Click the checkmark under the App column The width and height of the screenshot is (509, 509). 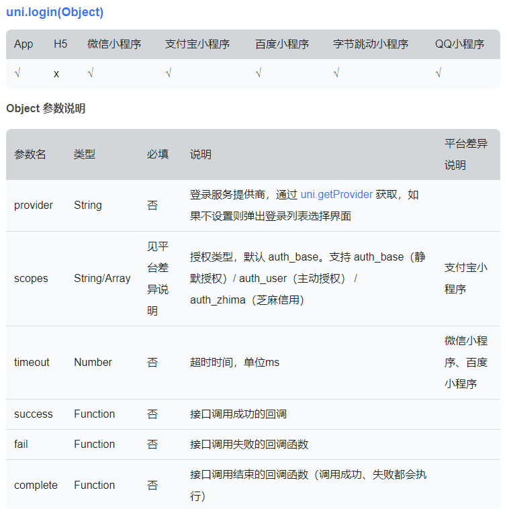pos(17,73)
